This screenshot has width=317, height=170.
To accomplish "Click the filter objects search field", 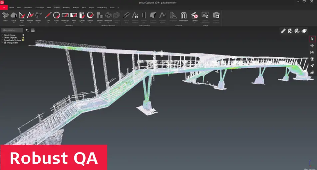I will coord(12,30).
